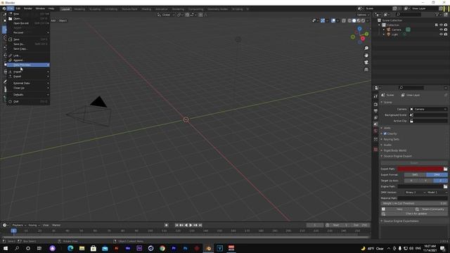Collapse the Source Engine Export panel
Viewport: 450px width, 253px height.
click(x=397, y=156)
